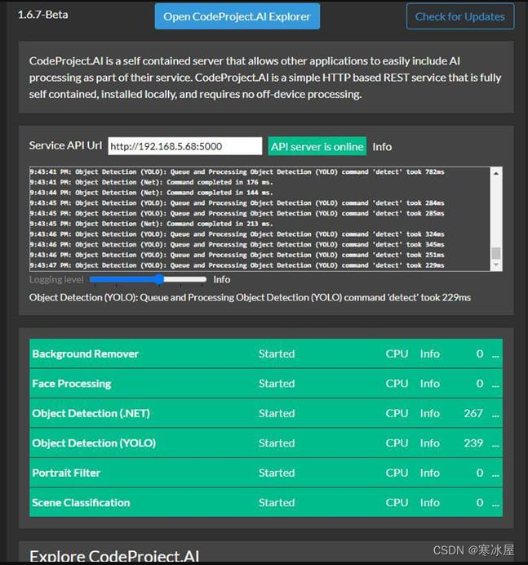This screenshot has height=565, width=528.
Task: Adjust the Logging level slider
Action: 148,279
